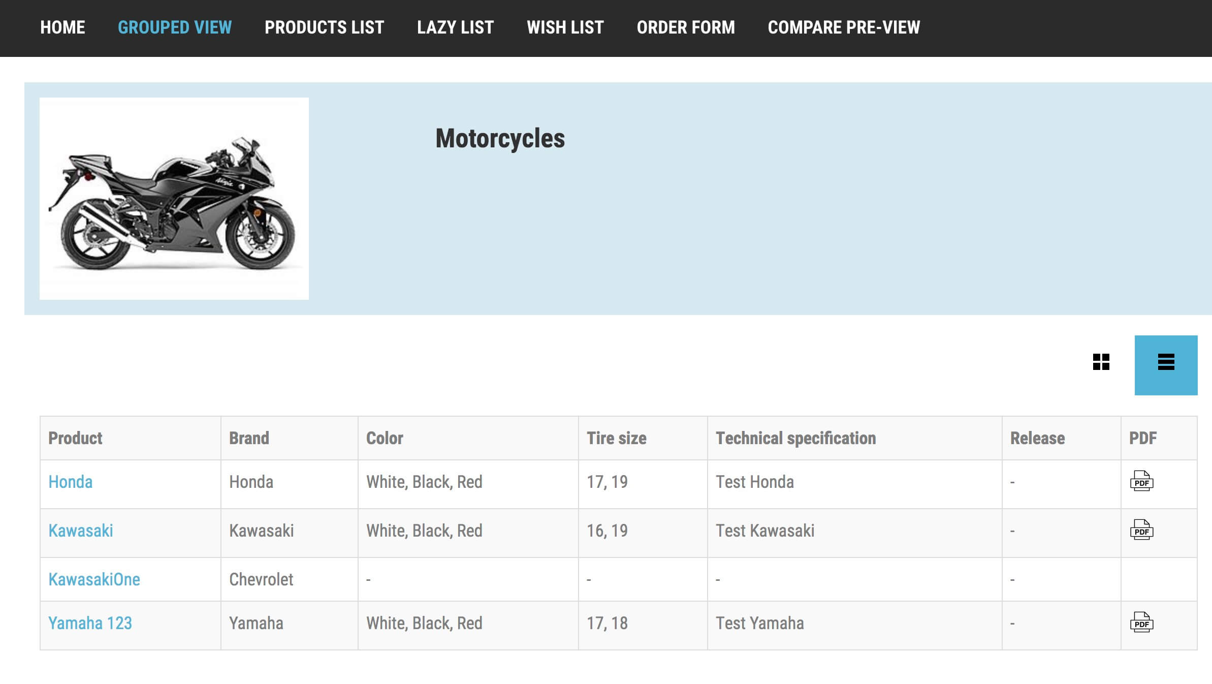Click the Color column header

[468, 438]
